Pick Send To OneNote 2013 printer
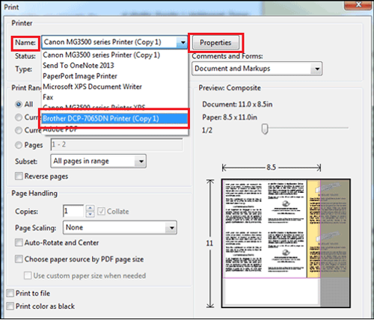This screenshot has width=374, height=320. coord(114,66)
